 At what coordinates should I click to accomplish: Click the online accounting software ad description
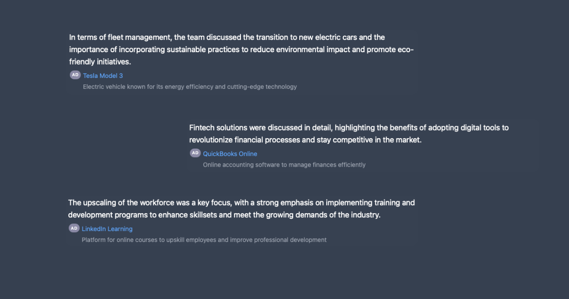click(x=284, y=165)
